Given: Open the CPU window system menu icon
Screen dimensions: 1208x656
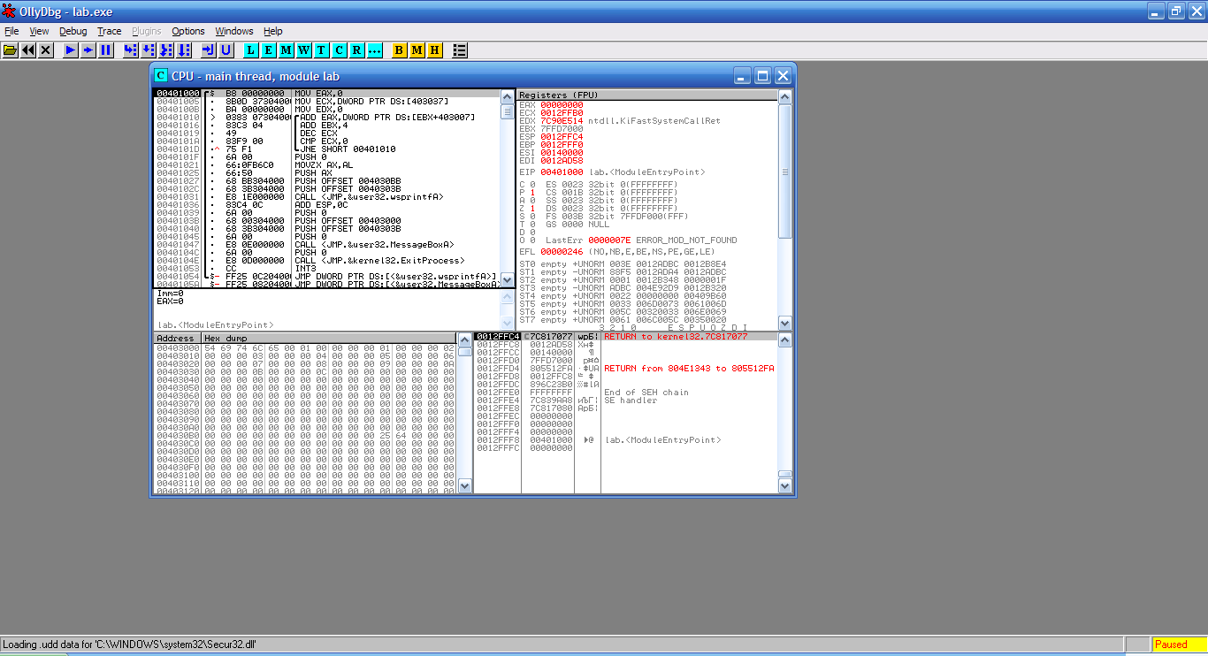Looking at the screenshot, I should click(x=161, y=76).
